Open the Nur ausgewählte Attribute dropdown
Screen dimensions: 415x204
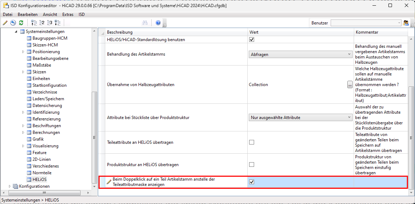tap(300, 118)
